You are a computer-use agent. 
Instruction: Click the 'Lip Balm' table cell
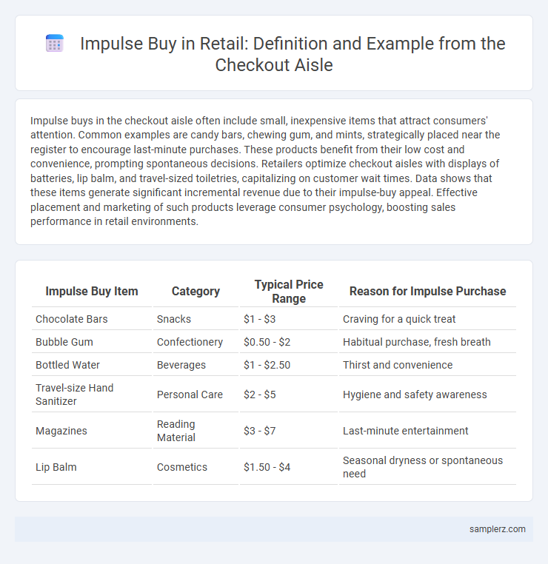(x=92, y=467)
